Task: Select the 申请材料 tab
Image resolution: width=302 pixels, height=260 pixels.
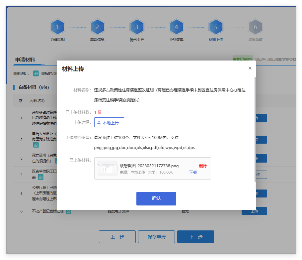Action: point(25,60)
